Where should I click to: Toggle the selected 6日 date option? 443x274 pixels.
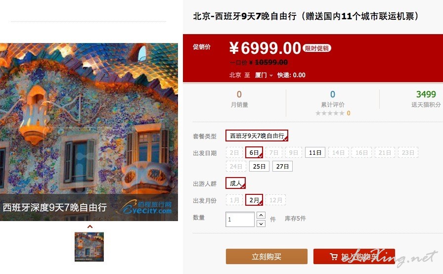tap(254, 152)
